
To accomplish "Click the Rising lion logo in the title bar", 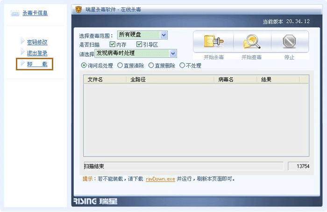I will tap(78, 9).
